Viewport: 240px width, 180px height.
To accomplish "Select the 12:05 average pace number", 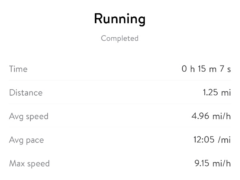I will (204, 140).
